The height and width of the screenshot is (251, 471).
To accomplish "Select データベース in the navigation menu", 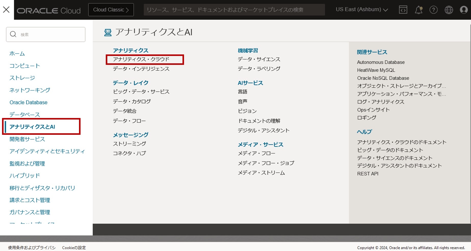I will [x=25, y=114].
